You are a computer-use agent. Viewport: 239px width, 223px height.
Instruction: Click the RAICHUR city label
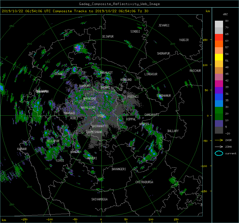point(195,71)
